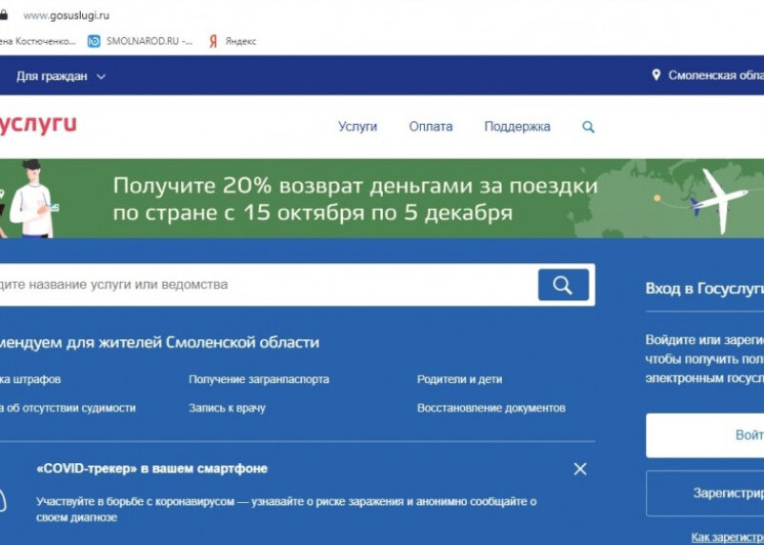Viewport: 764px width, 545px height.
Task: Open the 20% возврат travel banner
Action: [x=382, y=198]
